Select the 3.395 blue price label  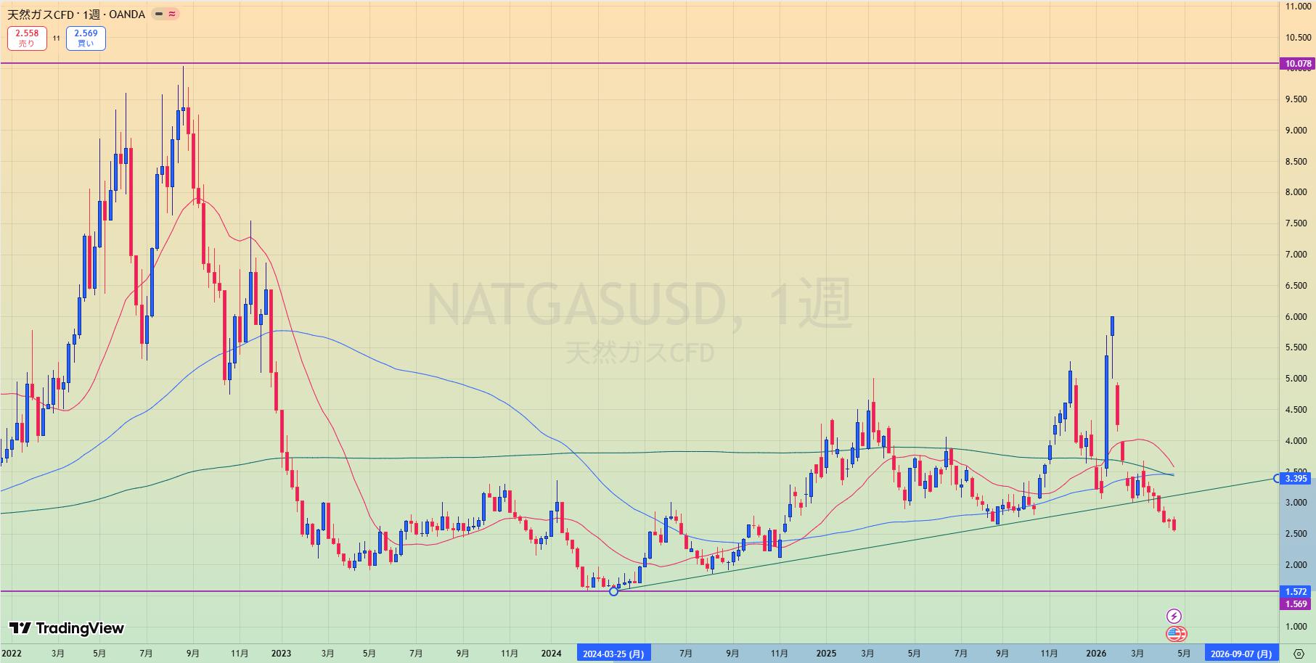pos(1296,478)
